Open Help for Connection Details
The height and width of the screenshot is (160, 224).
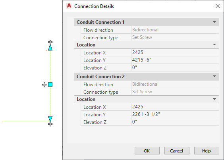pos(207,151)
